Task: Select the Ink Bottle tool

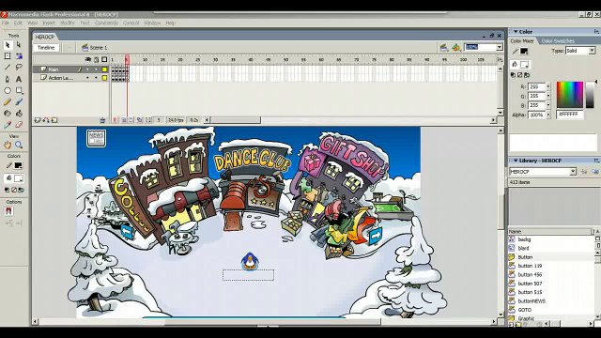Action: (x=8, y=114)
